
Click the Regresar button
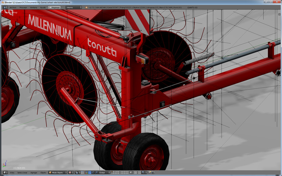click(x=54, y=7)
